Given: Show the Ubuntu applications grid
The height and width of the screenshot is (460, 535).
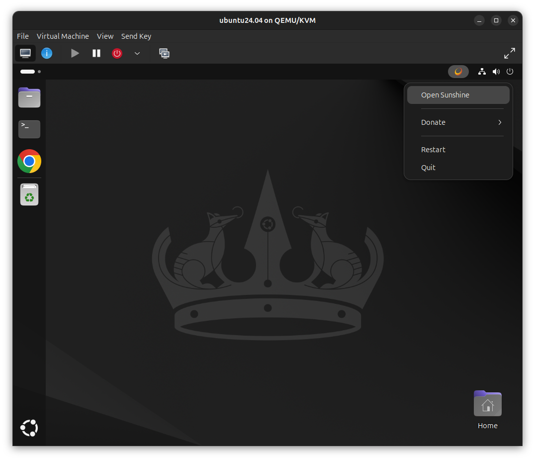Looking at the screenshot, I should coord(29,428).
